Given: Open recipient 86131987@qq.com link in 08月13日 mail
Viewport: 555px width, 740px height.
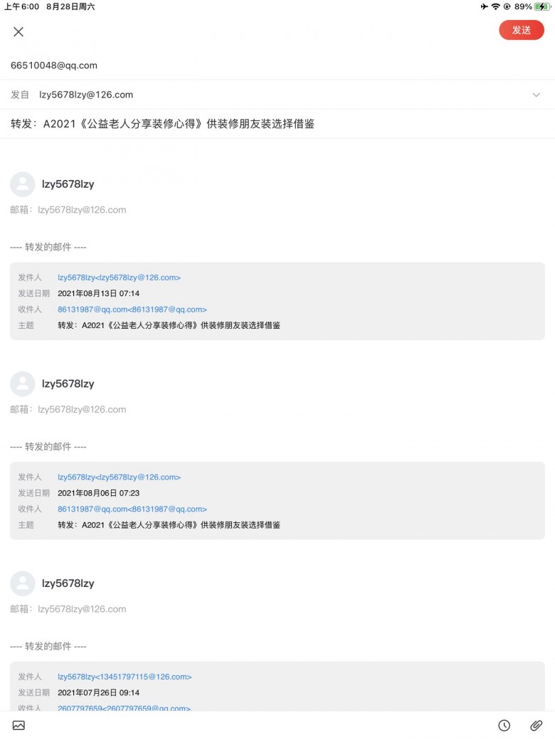Looking at the screenshot, I should coord(132,310).
